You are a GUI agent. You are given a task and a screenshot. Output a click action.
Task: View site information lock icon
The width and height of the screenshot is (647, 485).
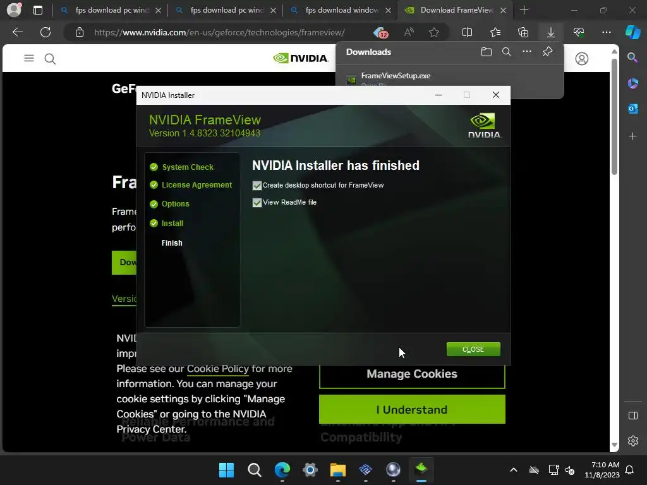coord(79,32)
